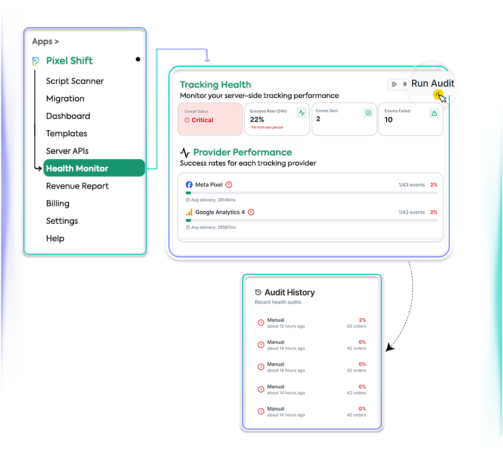
Task: Go to Migration in the sidebar
Action: coord(65,99)
